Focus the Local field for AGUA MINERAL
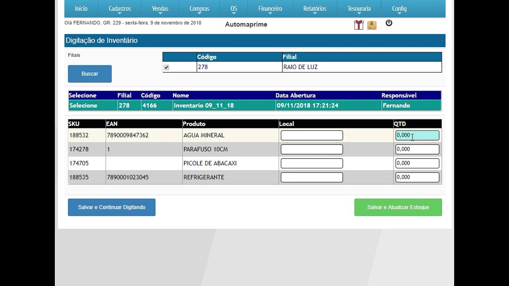Screen dimensions: 509x286 312,135
